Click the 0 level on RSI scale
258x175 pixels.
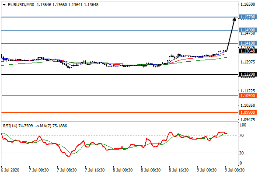click(x=241, y=163)
